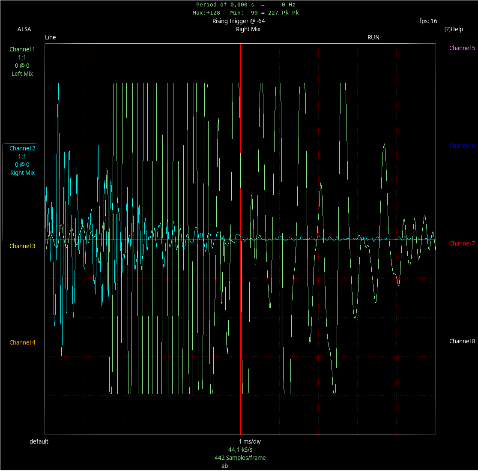Select Channel 2 label
The height and width of the screenshot is (471, 478).
(x=22, y=149)
